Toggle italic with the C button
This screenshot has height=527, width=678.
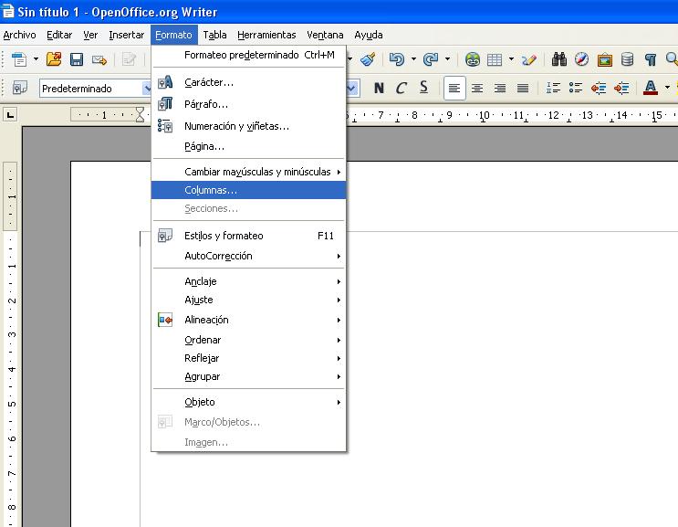coord(401,89)
